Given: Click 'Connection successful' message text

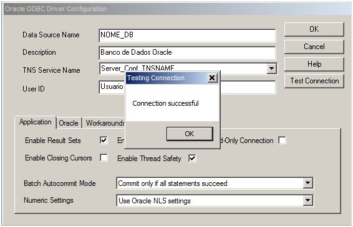Looking at the screenshot, I should click(165, 103).
